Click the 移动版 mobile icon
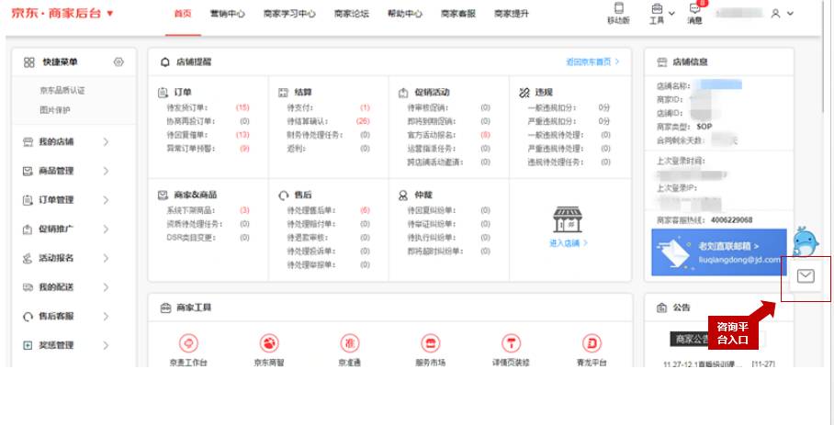Screen dimensions: 834x425 click(618, 8)
